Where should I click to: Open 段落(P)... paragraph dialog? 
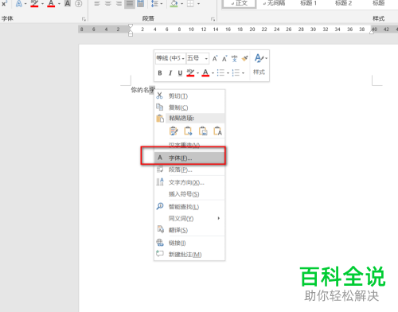pyautogui.click(x=189, y=170)
